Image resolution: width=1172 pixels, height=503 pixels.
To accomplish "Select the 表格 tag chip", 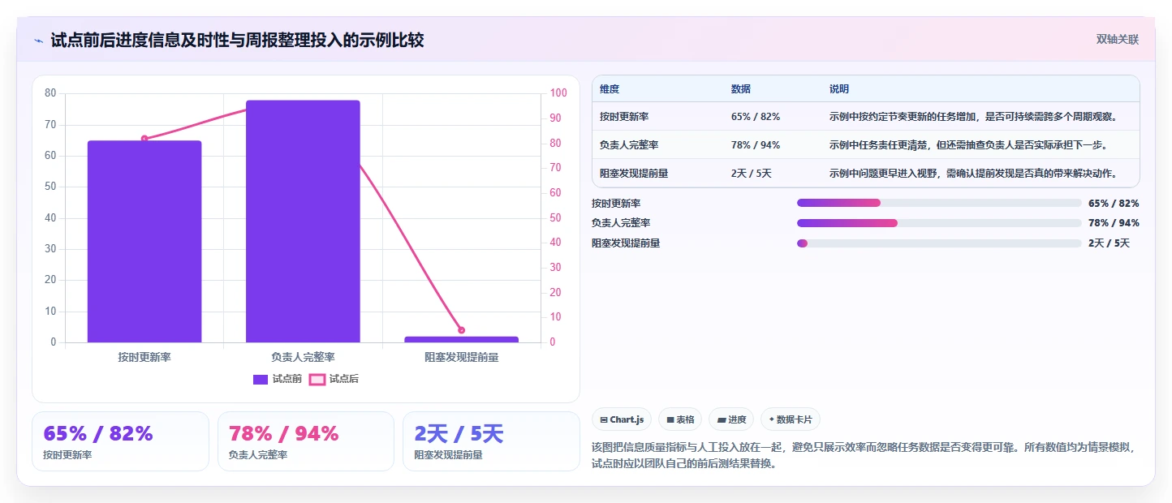I will 680,419.
